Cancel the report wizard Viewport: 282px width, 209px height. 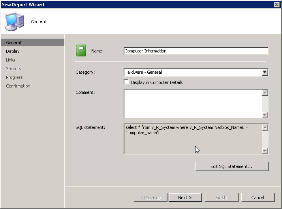(x=258, y=198)
